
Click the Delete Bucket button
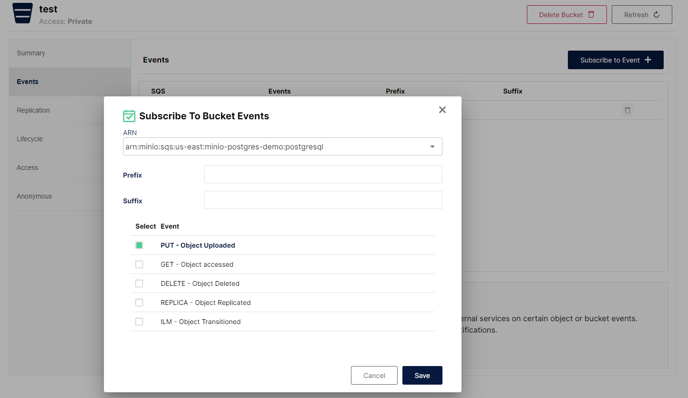566,15
